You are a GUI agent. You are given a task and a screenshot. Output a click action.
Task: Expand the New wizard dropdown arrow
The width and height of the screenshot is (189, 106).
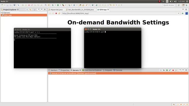click(x=5, y=5)
